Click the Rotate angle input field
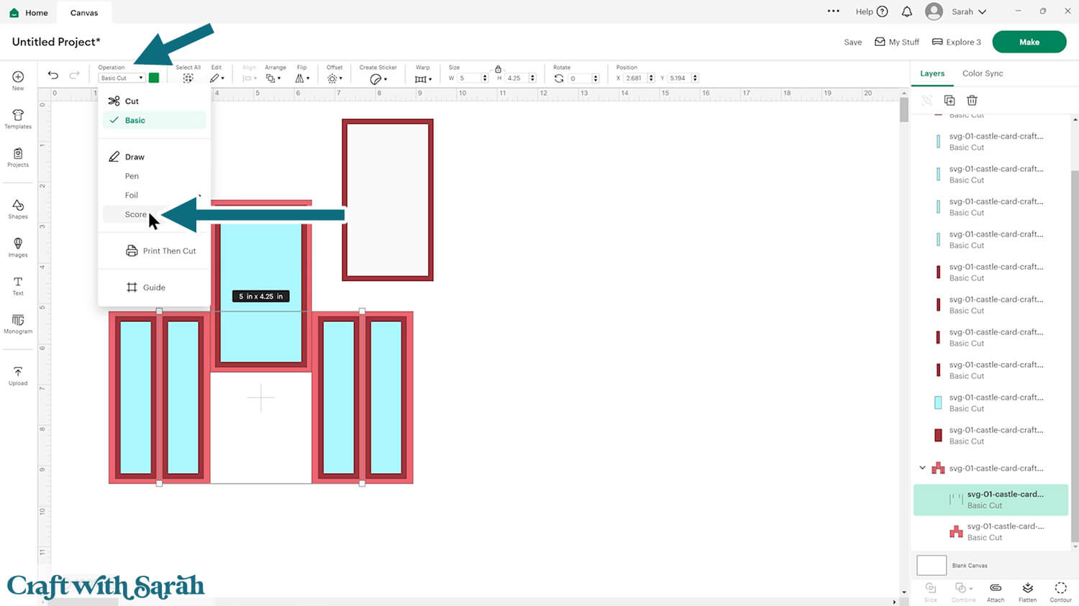Image resolution: width=1079 pixels, height=606 pixels. (579, 78)
